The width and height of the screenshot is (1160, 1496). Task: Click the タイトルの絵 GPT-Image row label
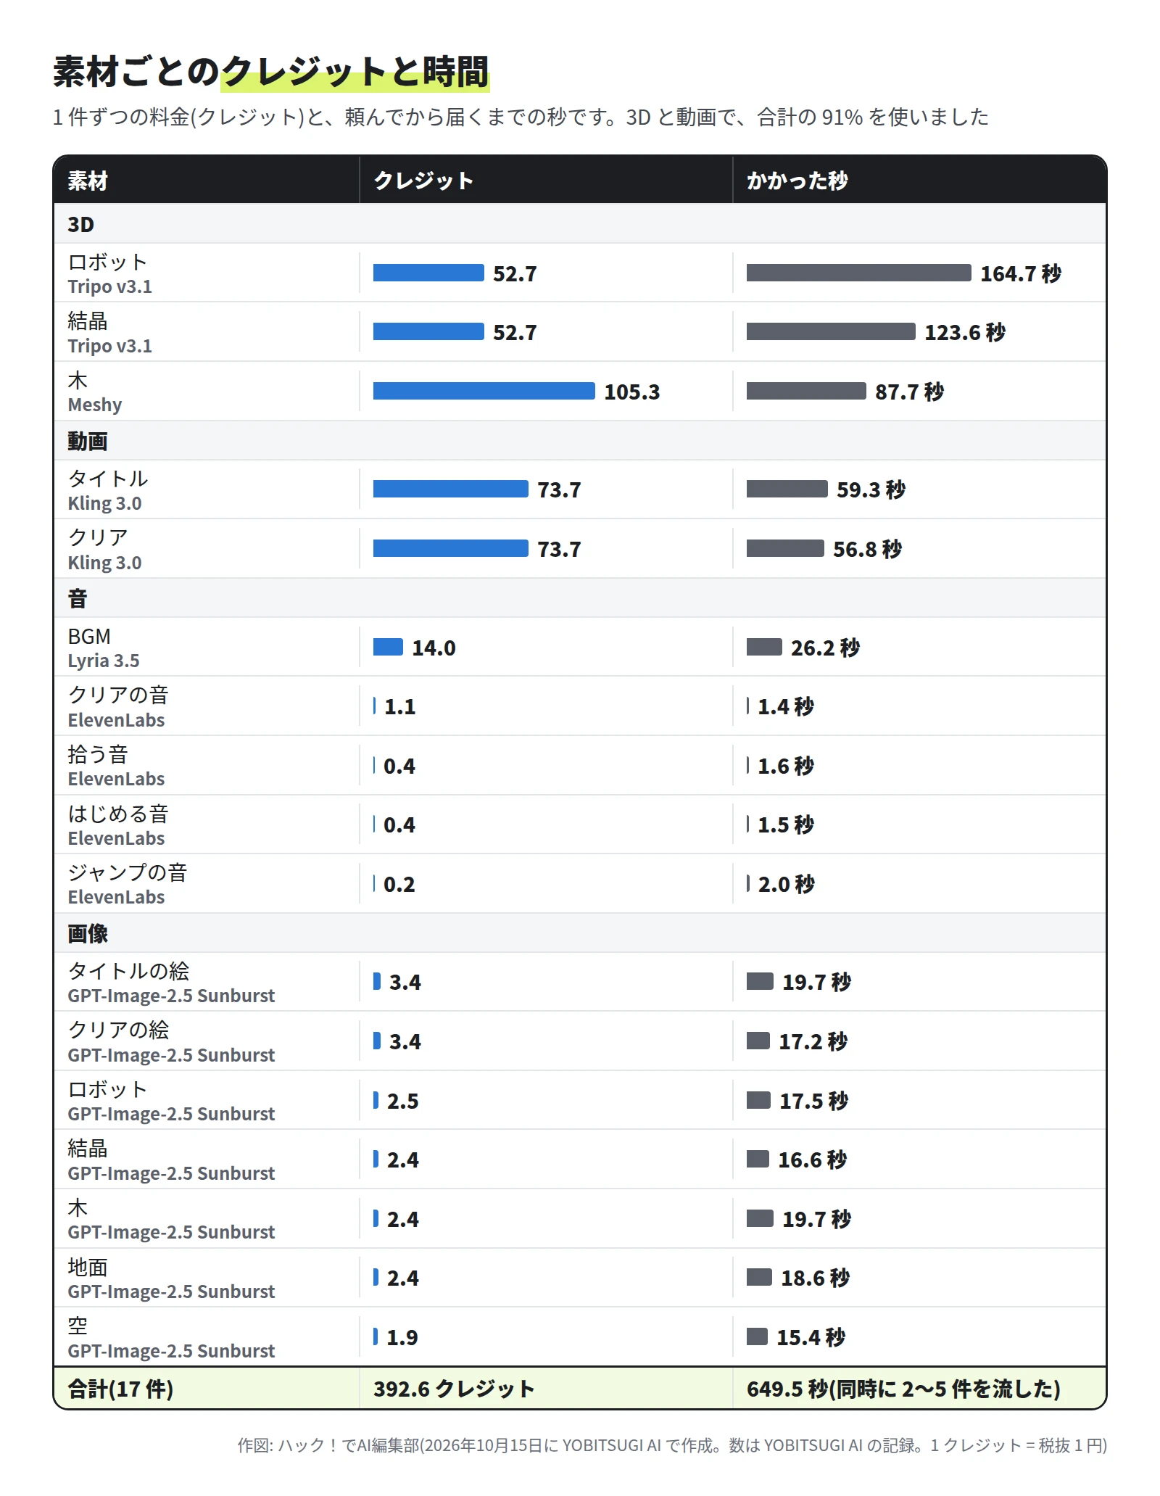(x=171, y=983)
